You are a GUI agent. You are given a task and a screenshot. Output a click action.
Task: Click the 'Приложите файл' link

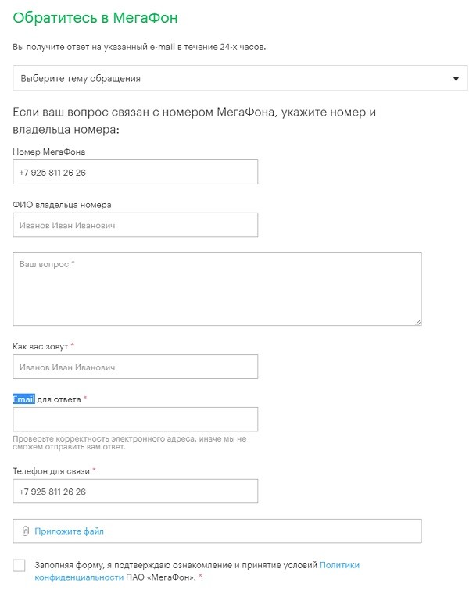[69, 531]
